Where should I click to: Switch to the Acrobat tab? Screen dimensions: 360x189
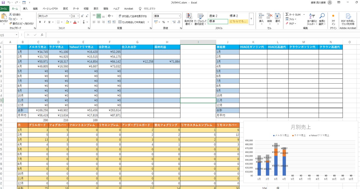coord(129,9)
